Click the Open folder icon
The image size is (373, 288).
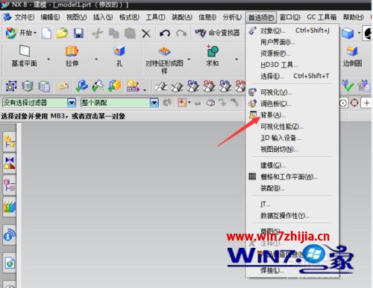click(62, 33)
